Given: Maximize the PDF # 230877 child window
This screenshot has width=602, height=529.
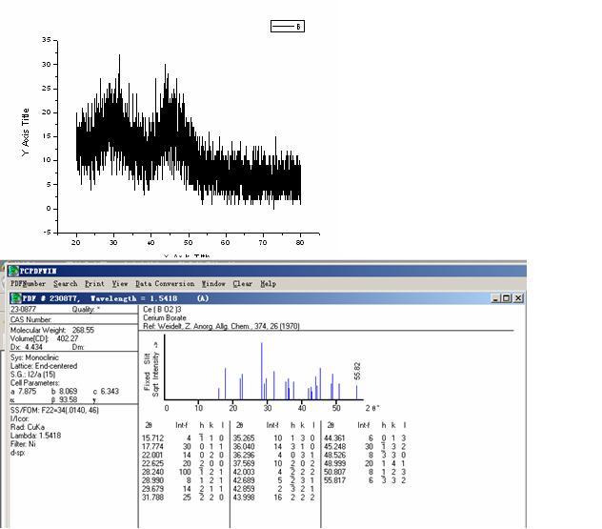Looking at the screenshot, I should tap(507, 298).
